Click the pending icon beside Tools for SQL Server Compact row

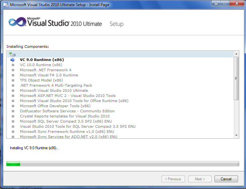(x=13, y=127)
